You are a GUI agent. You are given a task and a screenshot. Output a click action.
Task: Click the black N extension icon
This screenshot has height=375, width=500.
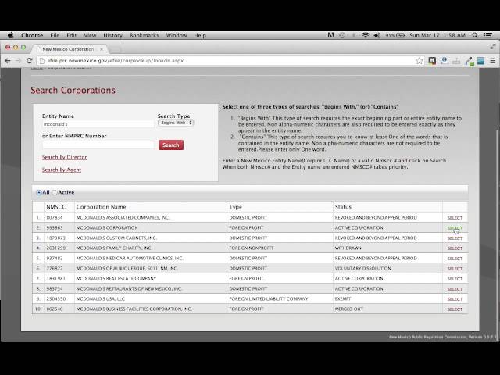[x=432, y=61]
